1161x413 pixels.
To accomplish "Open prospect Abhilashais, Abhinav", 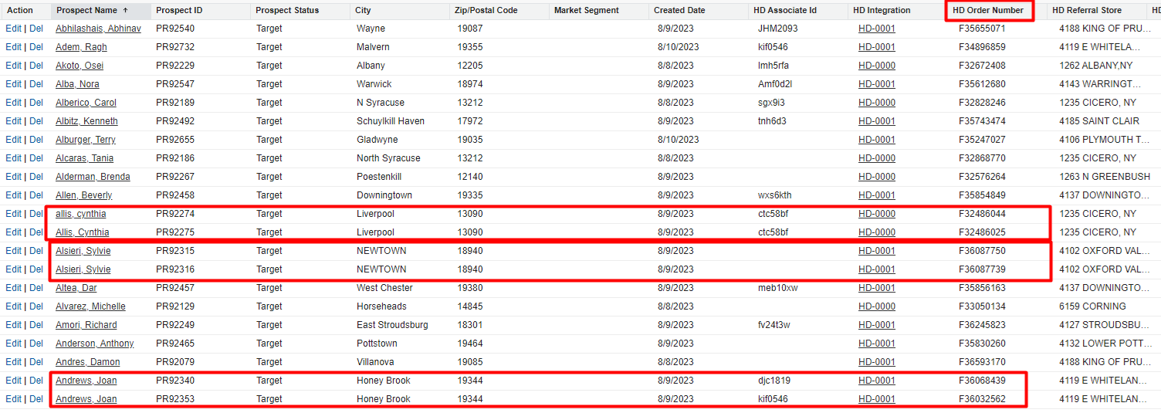I will click(98, 29).
